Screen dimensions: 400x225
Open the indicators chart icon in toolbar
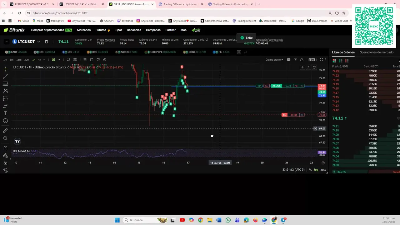[68, 60]
